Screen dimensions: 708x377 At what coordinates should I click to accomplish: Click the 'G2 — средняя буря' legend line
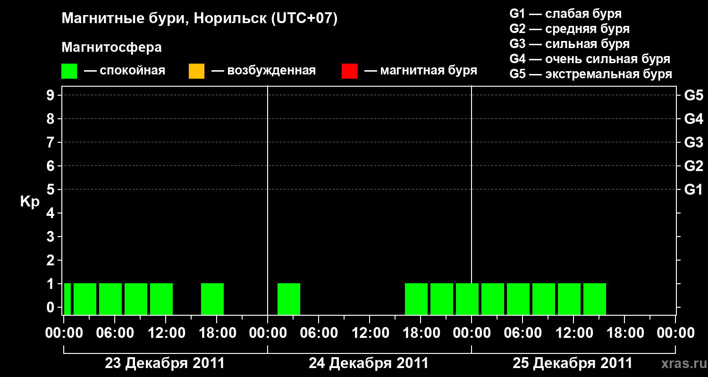point(570,29)
